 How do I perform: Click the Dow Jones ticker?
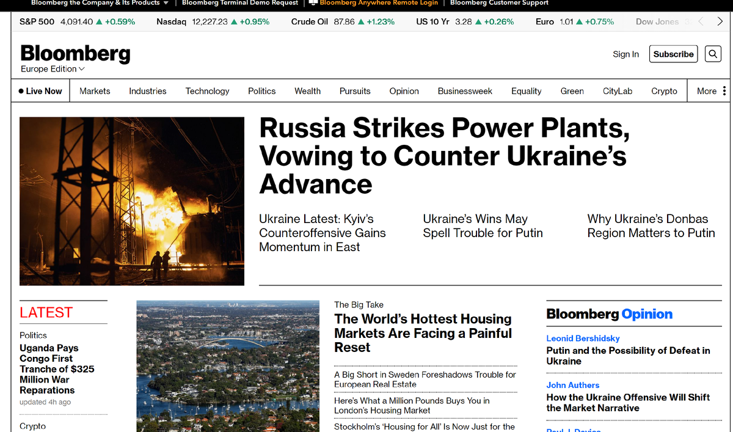pyautogui.click(x=662, y=21)
